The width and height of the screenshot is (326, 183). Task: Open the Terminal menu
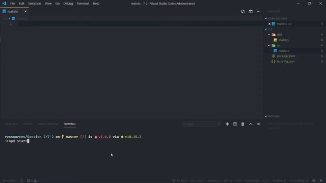[83, 4]
